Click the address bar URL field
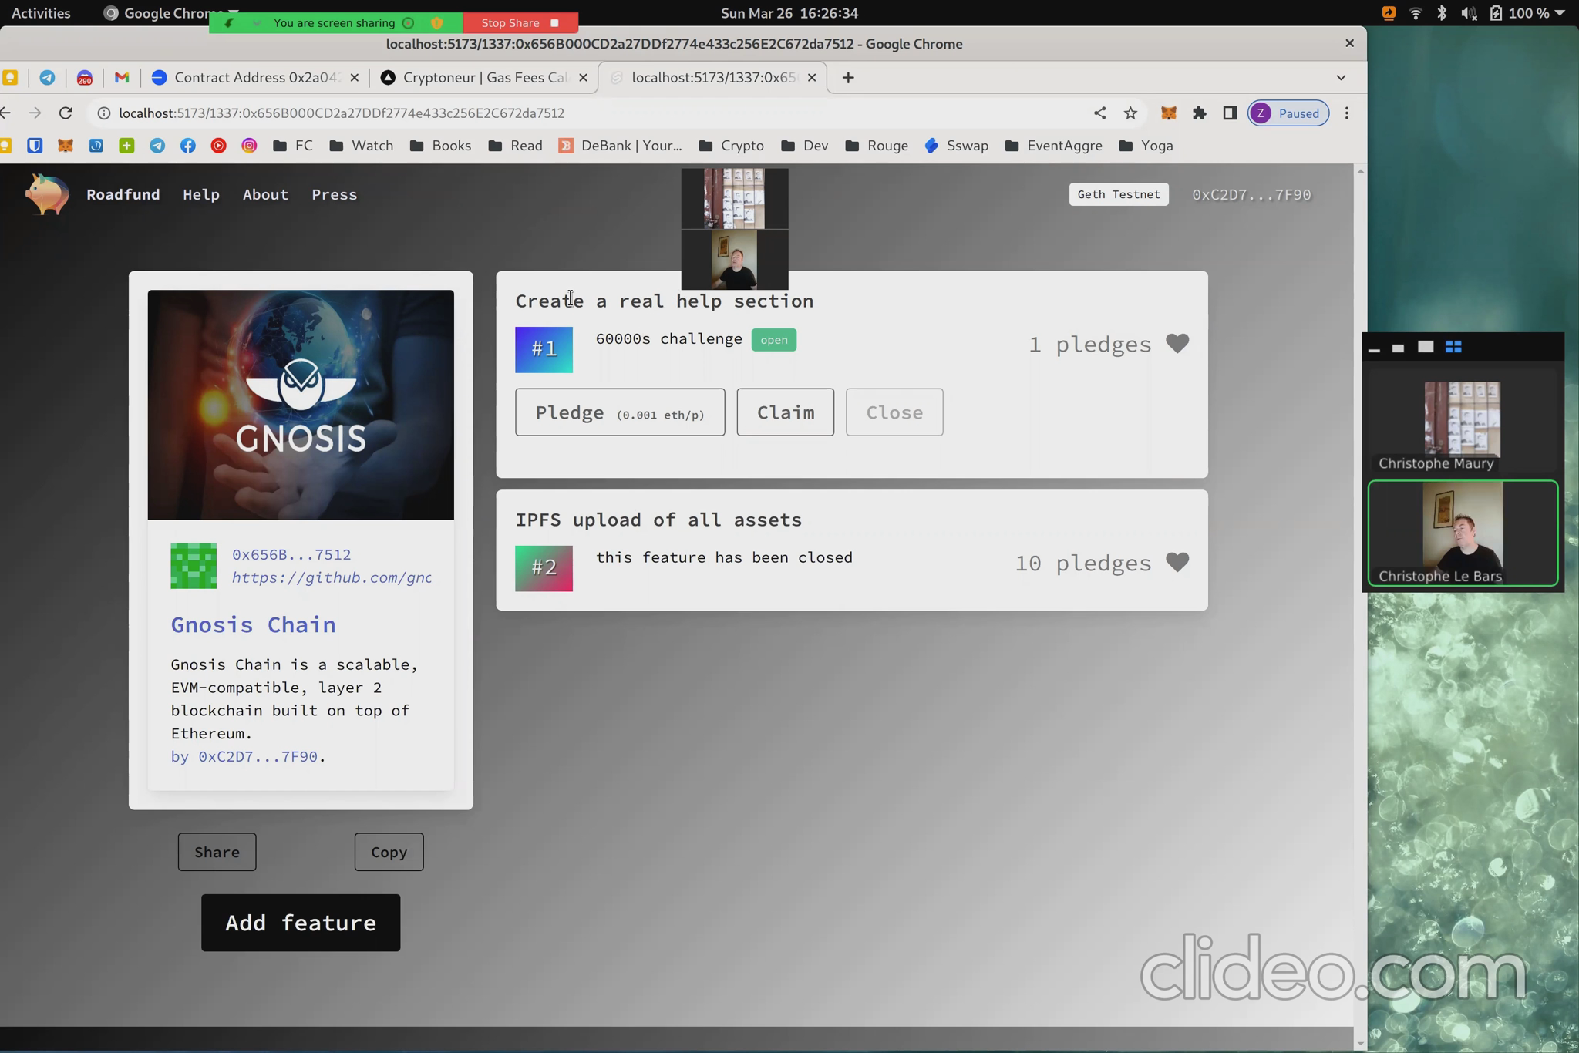Screen dimensions: 1579x1053 point(586,113)
